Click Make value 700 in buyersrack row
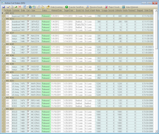159x134 pixels. pyautogui.click(x=98, y=16)
